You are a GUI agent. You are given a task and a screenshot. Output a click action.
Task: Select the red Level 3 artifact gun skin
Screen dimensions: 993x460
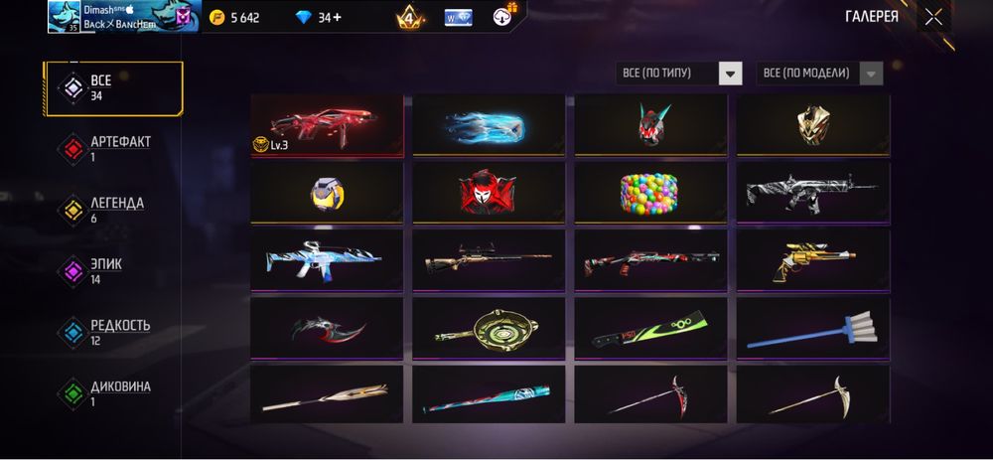pos(327,125)
